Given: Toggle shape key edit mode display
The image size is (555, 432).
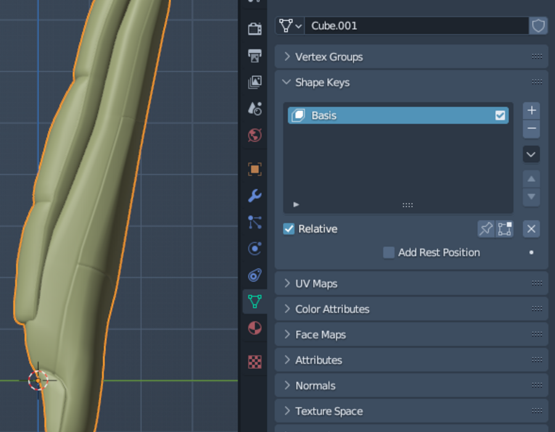Looking at the screenshot, I should (504, 229).
